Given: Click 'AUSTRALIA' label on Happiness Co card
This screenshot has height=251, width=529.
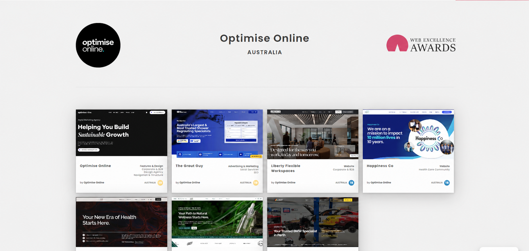Looking at the screenshot, I should 437,183.
